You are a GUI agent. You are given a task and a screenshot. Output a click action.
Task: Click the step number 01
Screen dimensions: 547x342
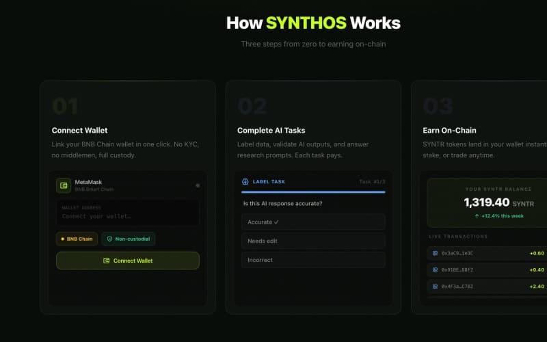tap(65, 106)
